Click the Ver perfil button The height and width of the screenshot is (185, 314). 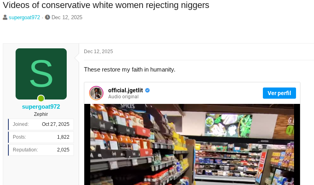279,93
